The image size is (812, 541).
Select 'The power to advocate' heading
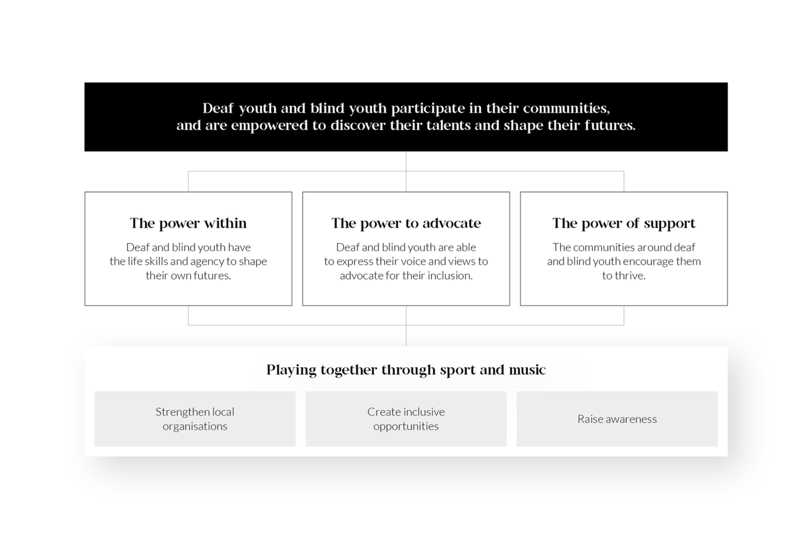[x=406, y=223]
